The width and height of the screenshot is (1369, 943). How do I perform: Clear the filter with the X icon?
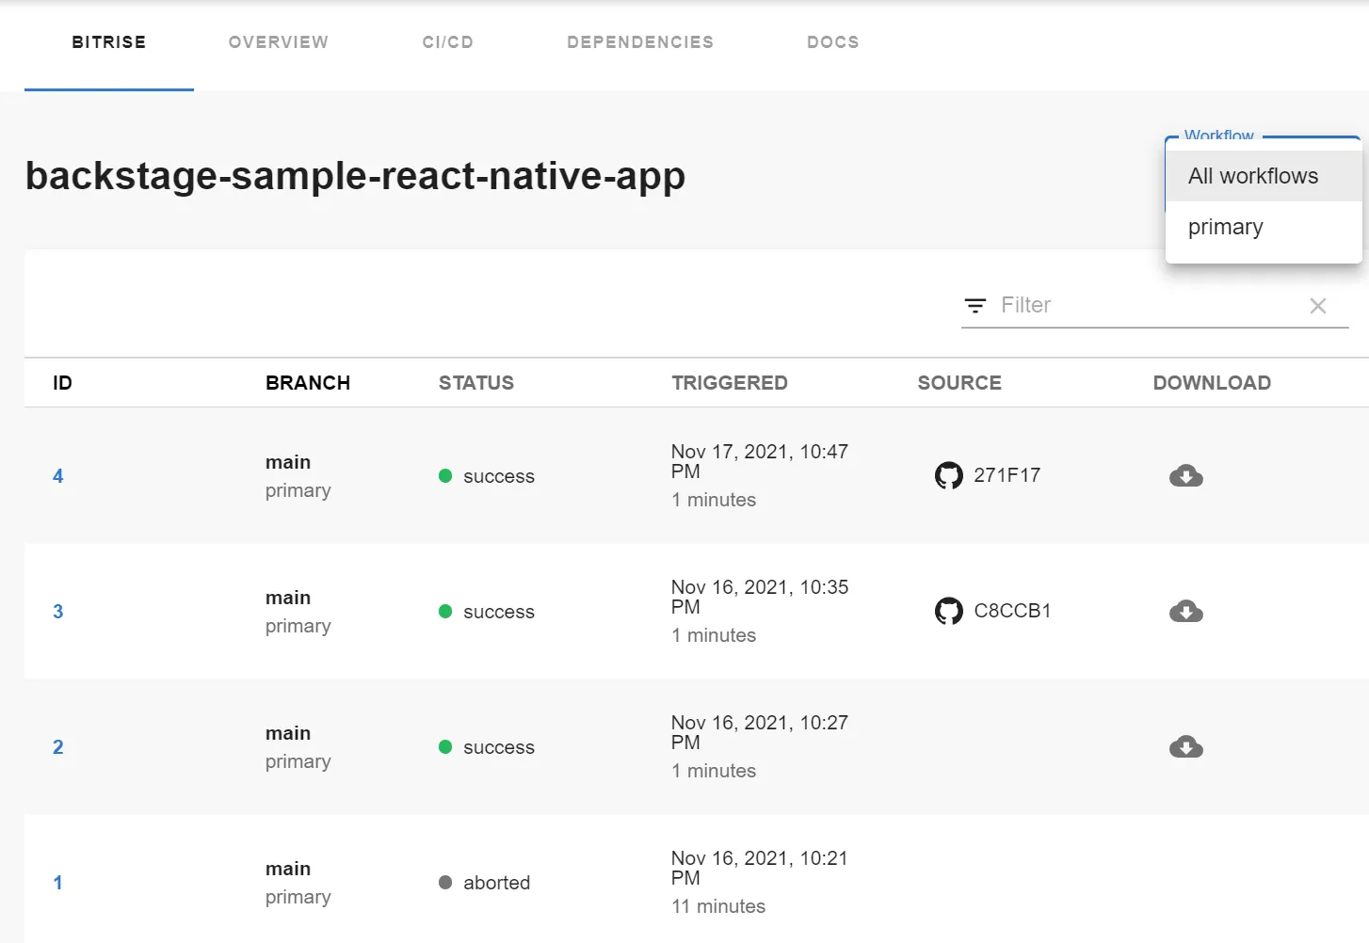click(1318, 306)
